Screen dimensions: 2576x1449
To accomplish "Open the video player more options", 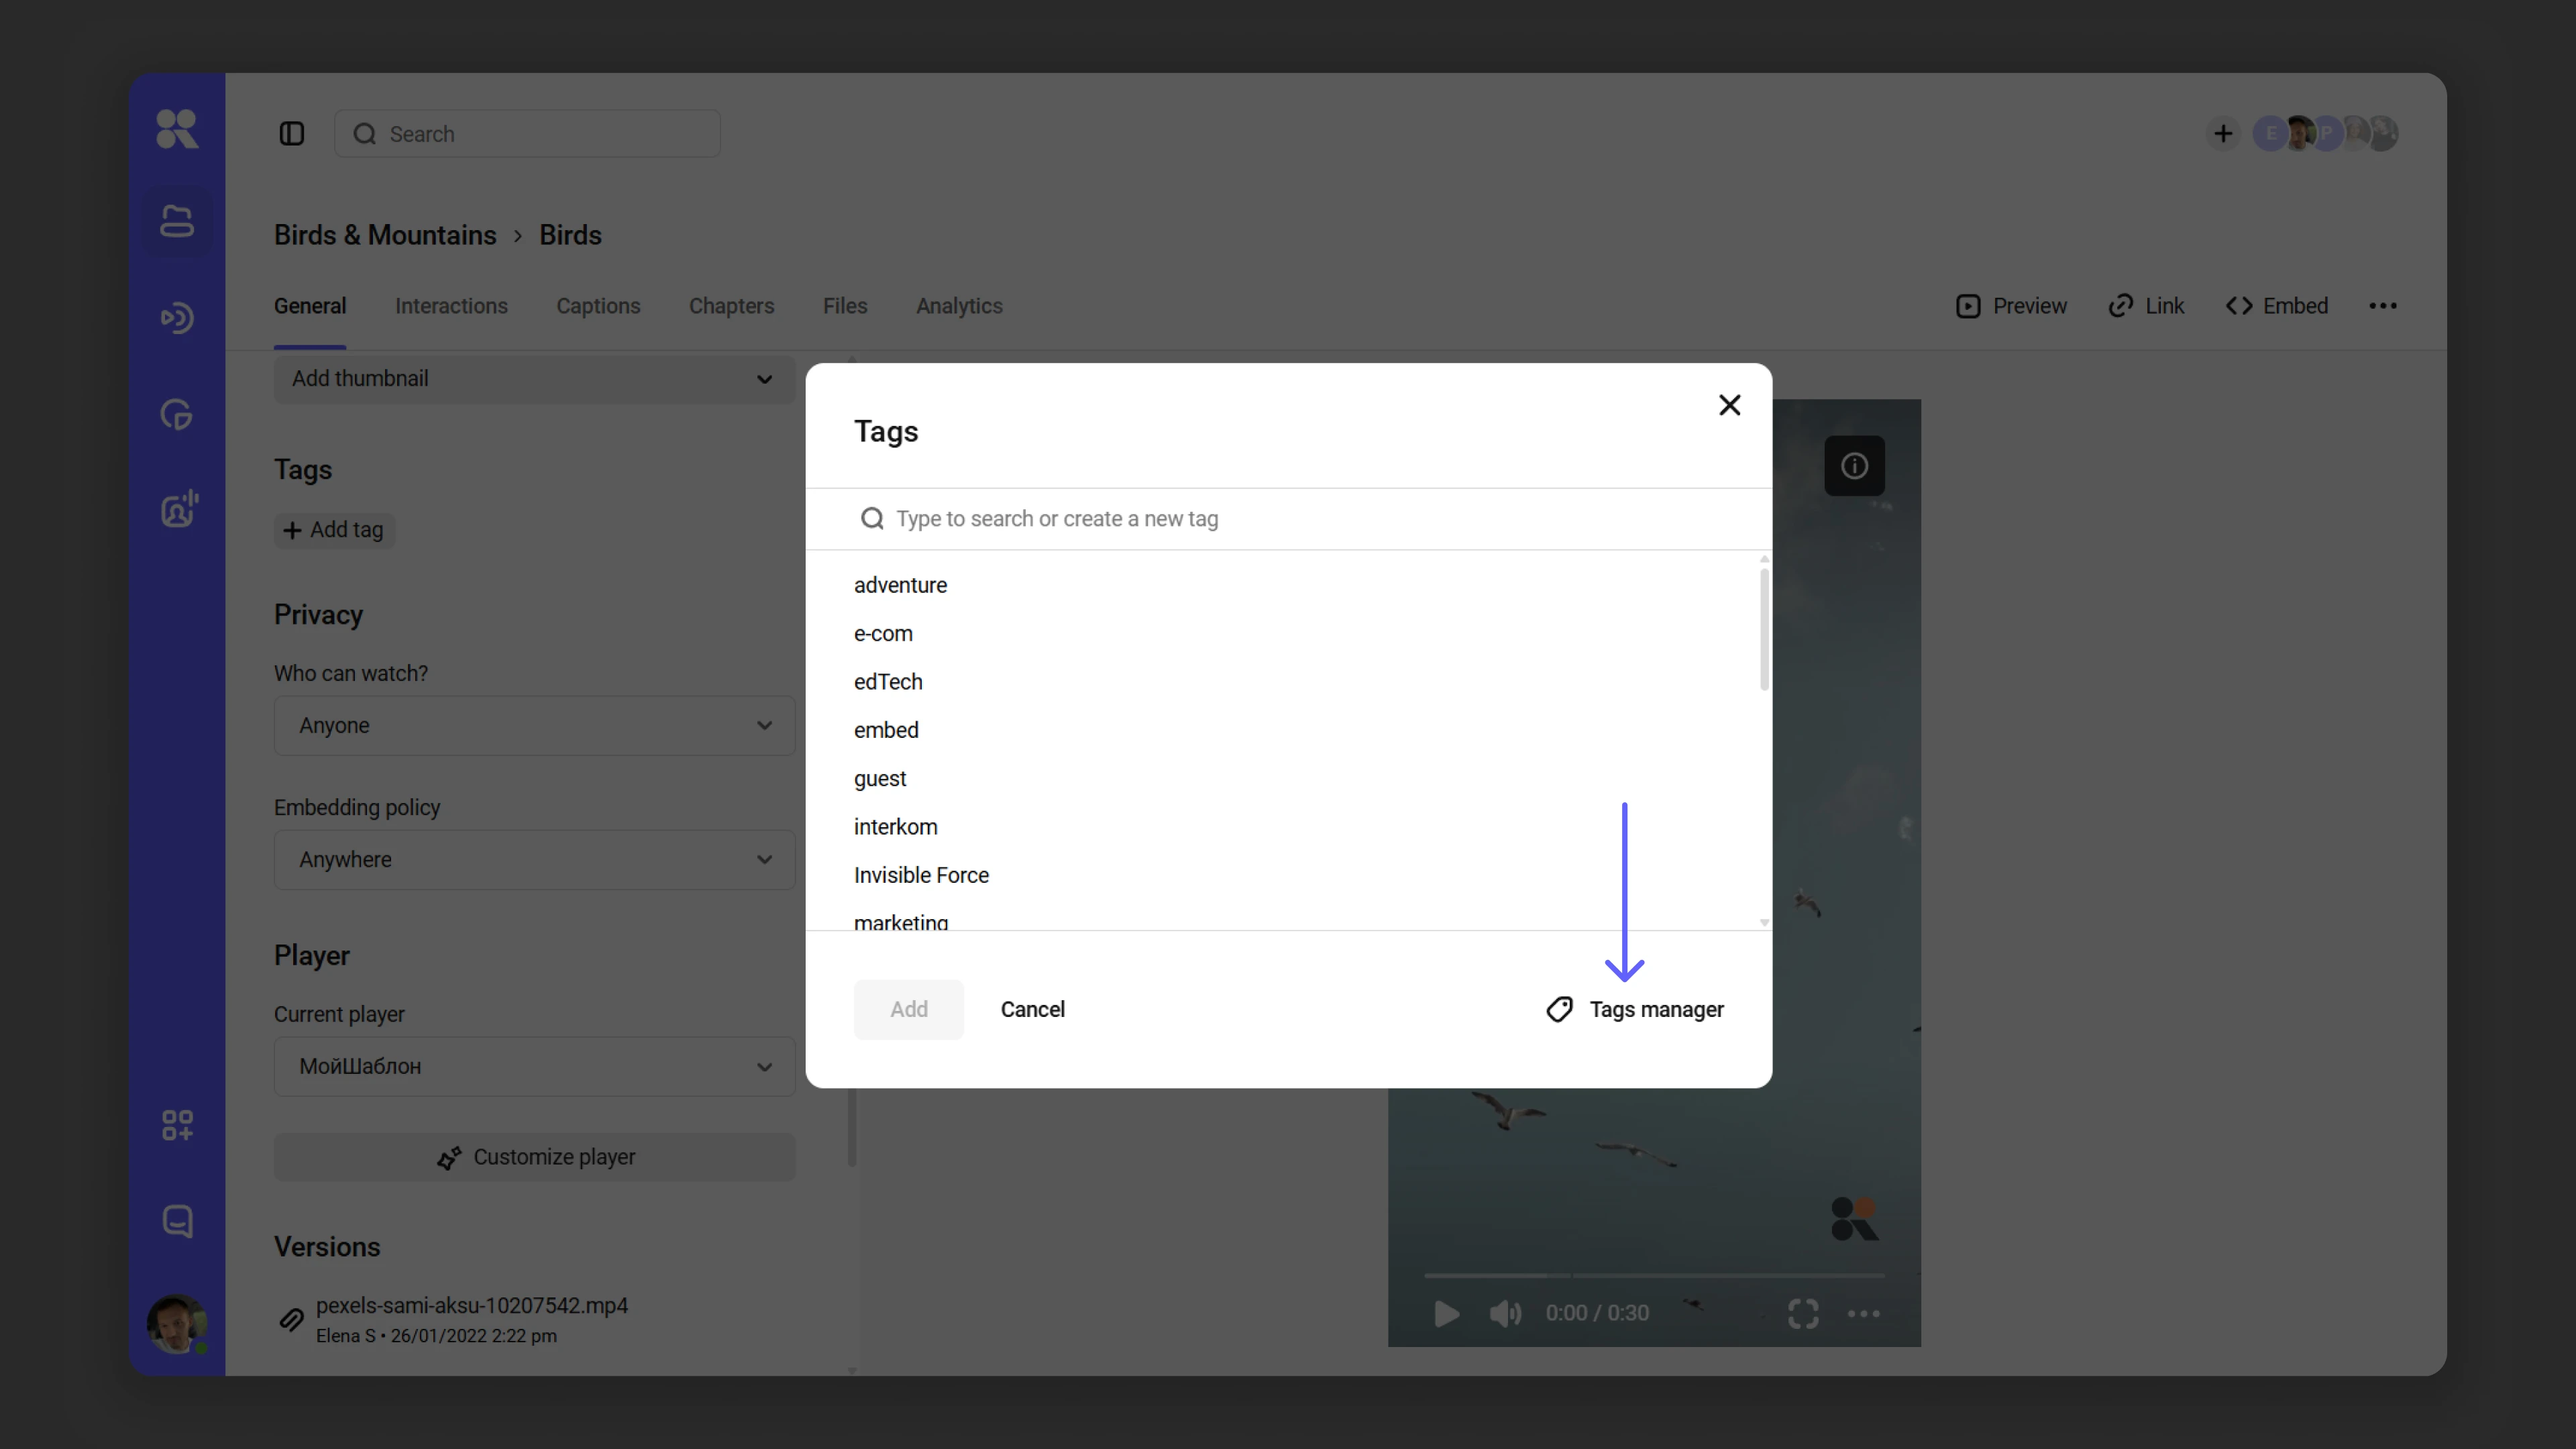I will 1864,1313.
